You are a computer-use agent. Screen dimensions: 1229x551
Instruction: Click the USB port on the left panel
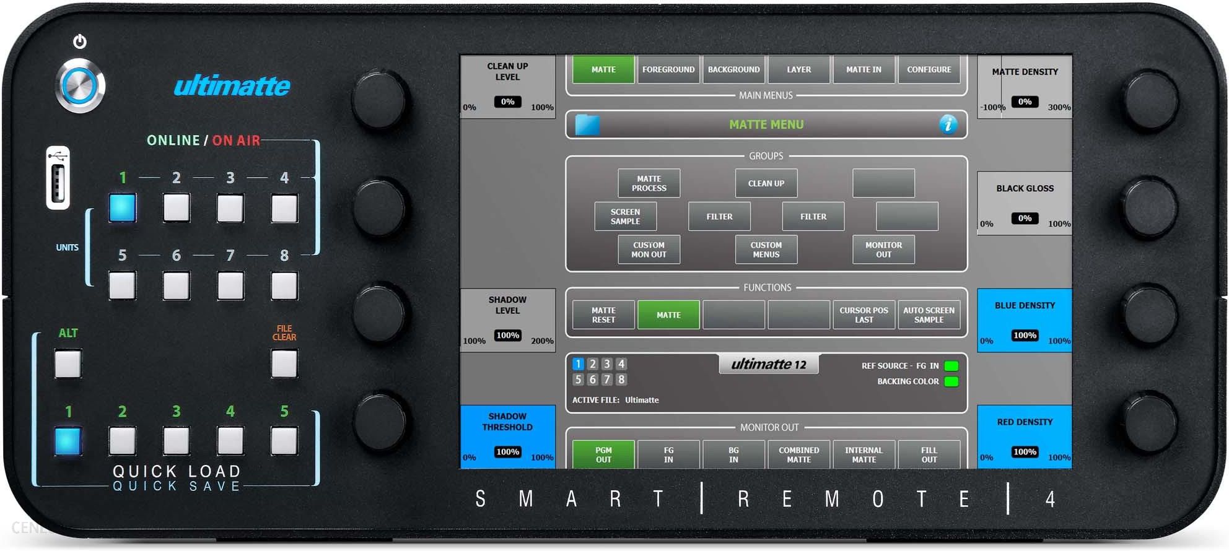[58, 178]
